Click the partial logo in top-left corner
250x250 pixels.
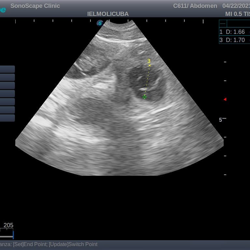point(3,10)
